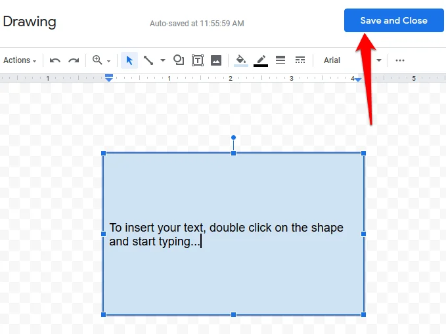446x334 pixels.
Task: Click the Drawing title
Action: pos(30,22)
